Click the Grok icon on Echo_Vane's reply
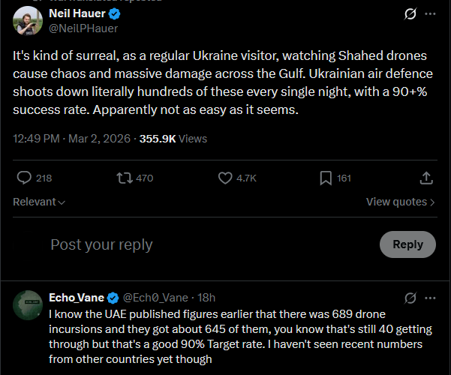This screenshot has width=451, height=375. pyautogui.click(x=410, y=298)
